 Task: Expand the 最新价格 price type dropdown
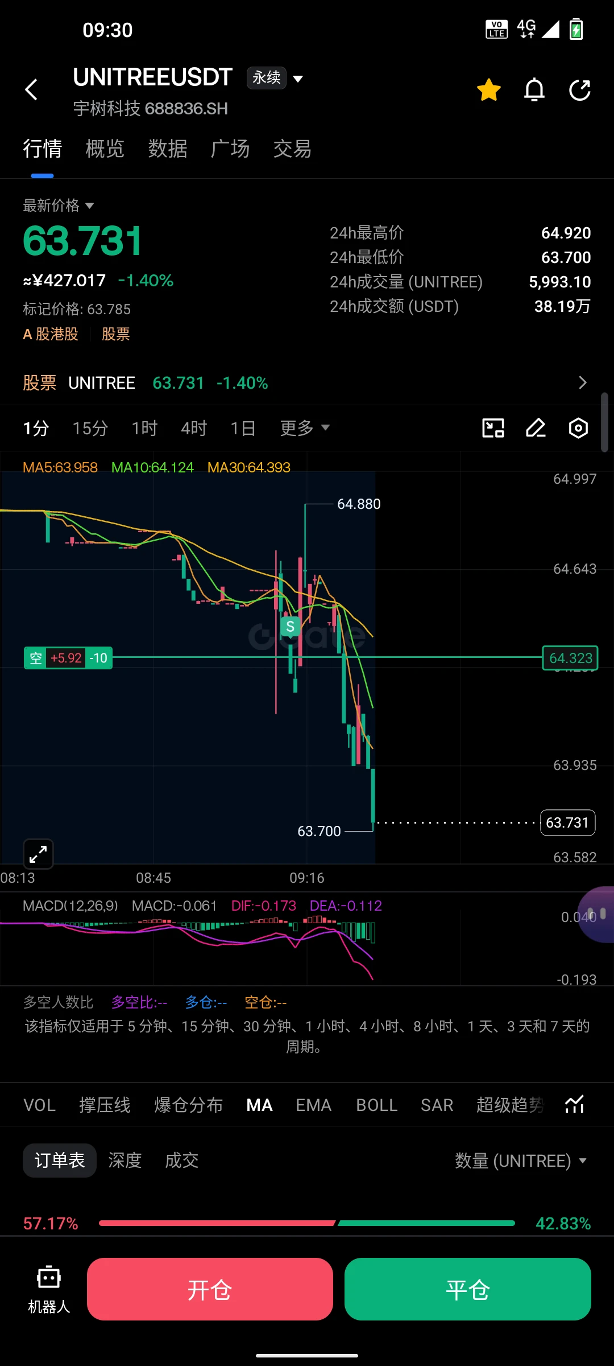[x=59, y=205]
